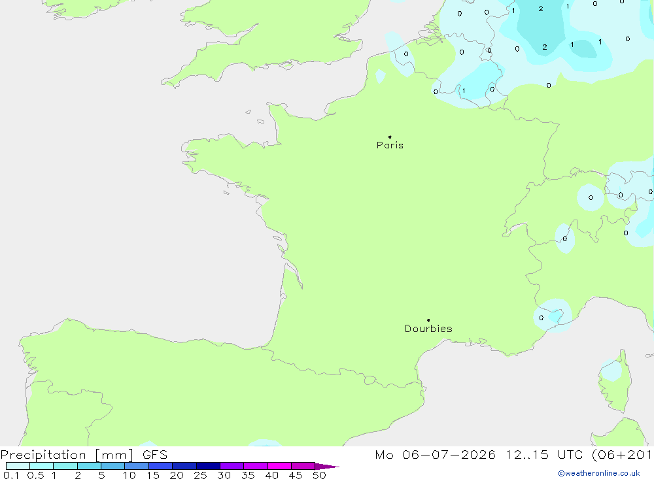Pick legend swatch between 40 and 45
This screenshot has height=479, width=654.
coord(279,466)
